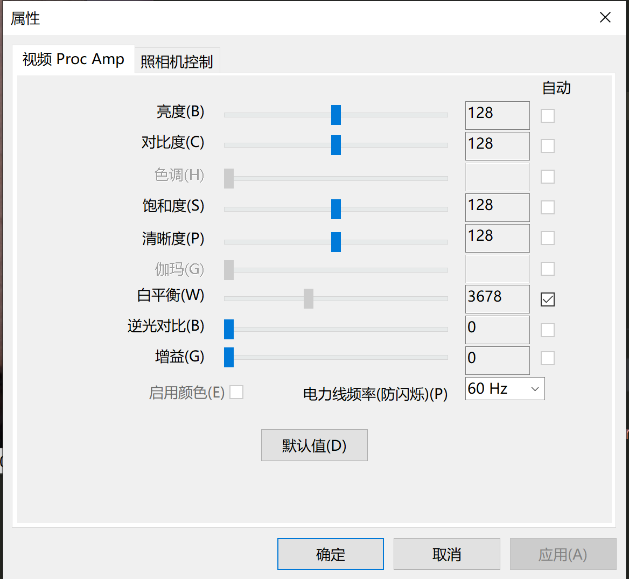The width and height of the screenshot is (629, 579).
Task: Select the 白平衡 value input showing 3678
Action: 497,299
